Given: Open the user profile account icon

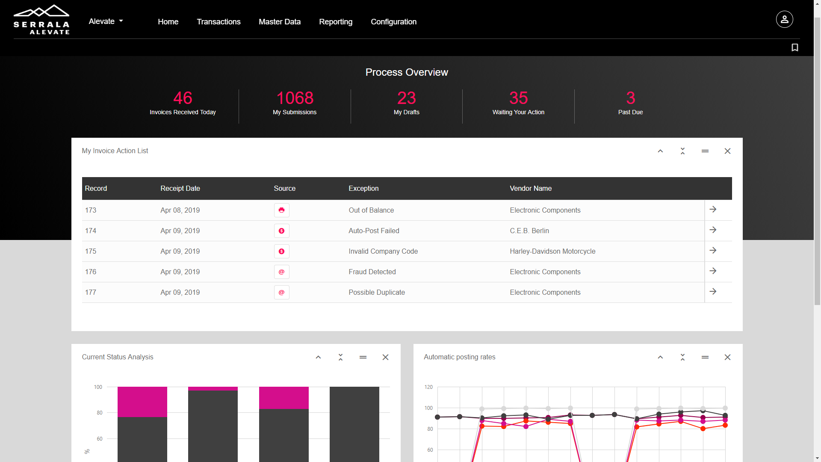Looking at the screenshot, I should (x=784, y=19).
